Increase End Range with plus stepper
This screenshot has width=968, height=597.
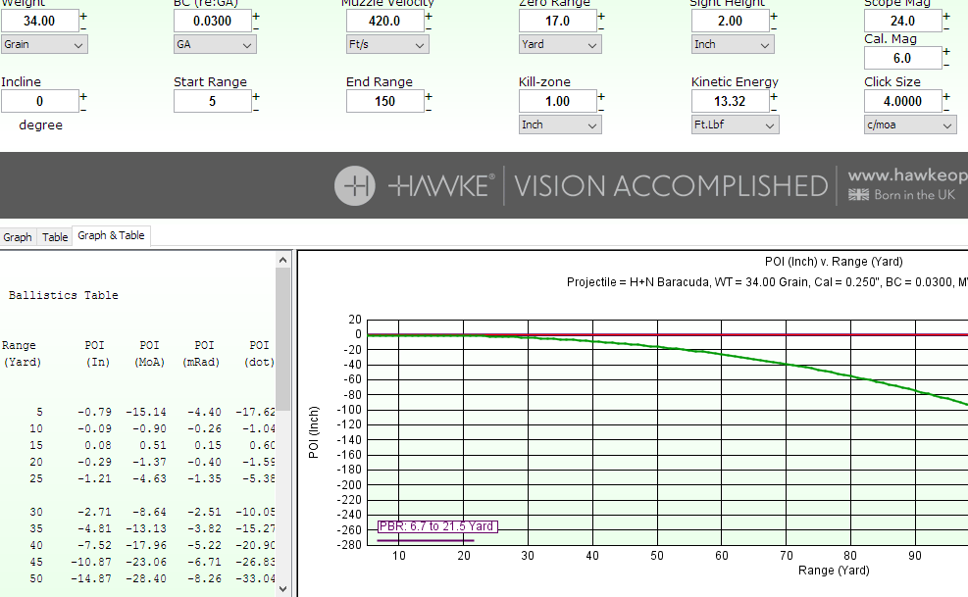pyautogui.click(x=429, y=96)
